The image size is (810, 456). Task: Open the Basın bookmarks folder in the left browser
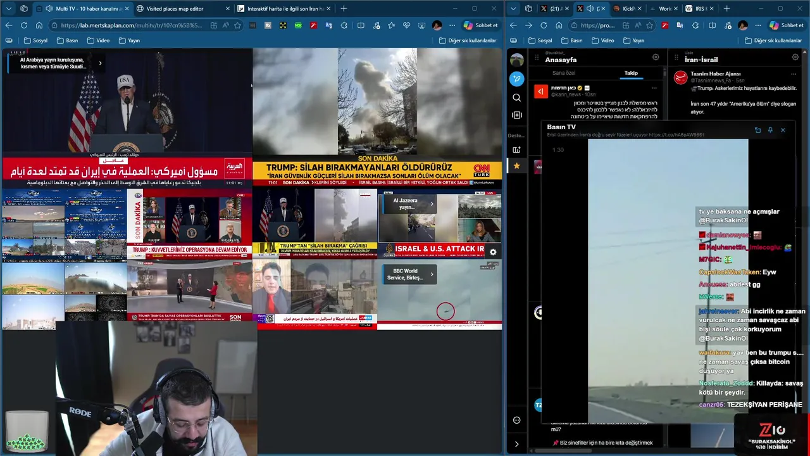coord(67,41)
